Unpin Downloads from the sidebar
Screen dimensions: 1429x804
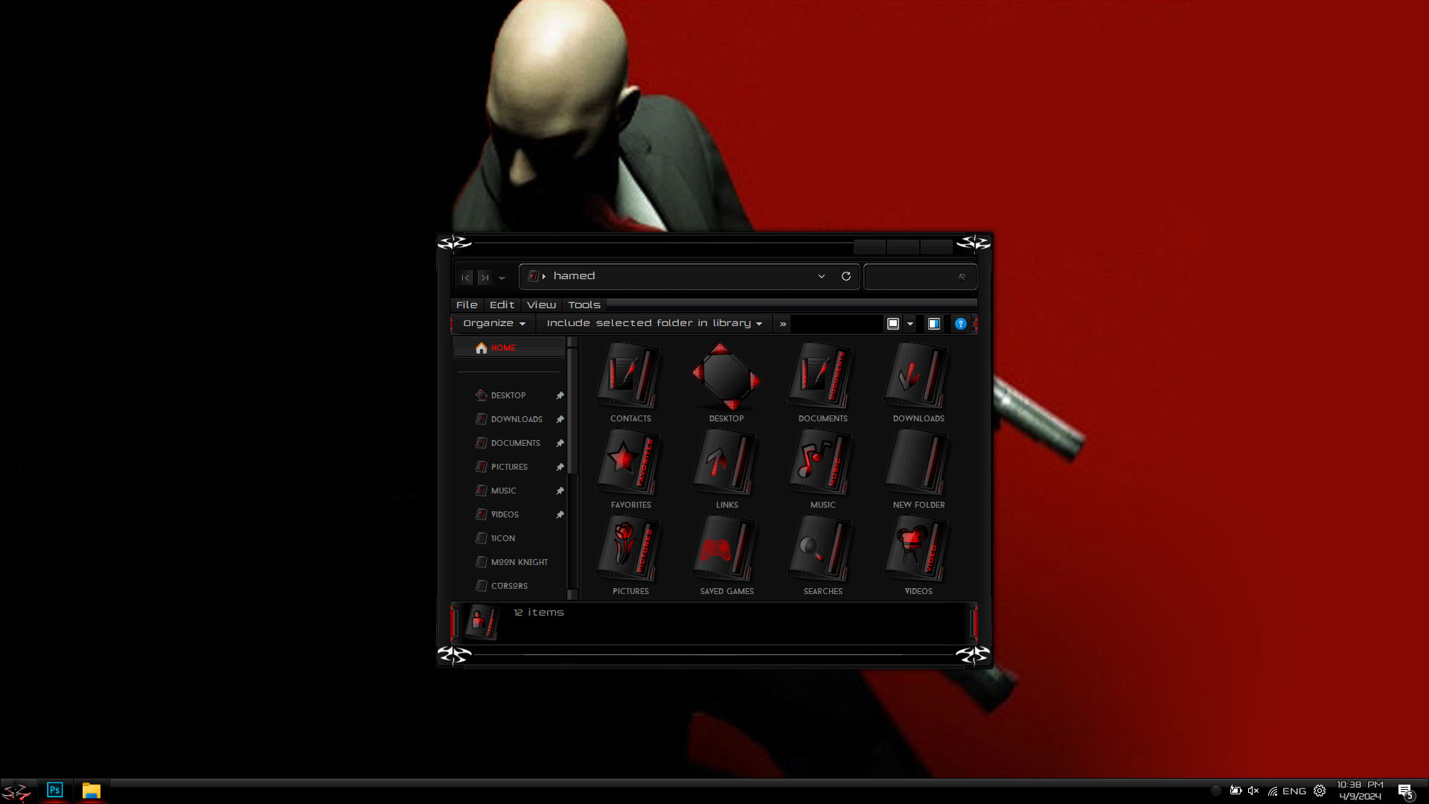pyautogui.click(x=560, y=419)
